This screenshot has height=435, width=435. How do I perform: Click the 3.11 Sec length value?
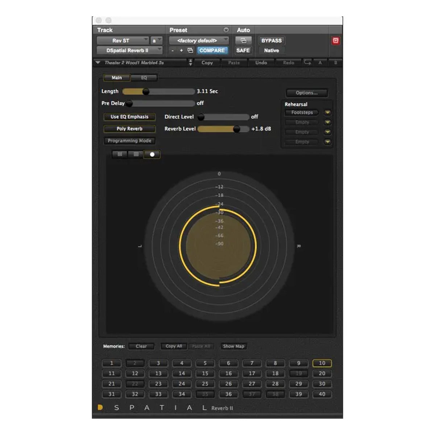point(207,91)
